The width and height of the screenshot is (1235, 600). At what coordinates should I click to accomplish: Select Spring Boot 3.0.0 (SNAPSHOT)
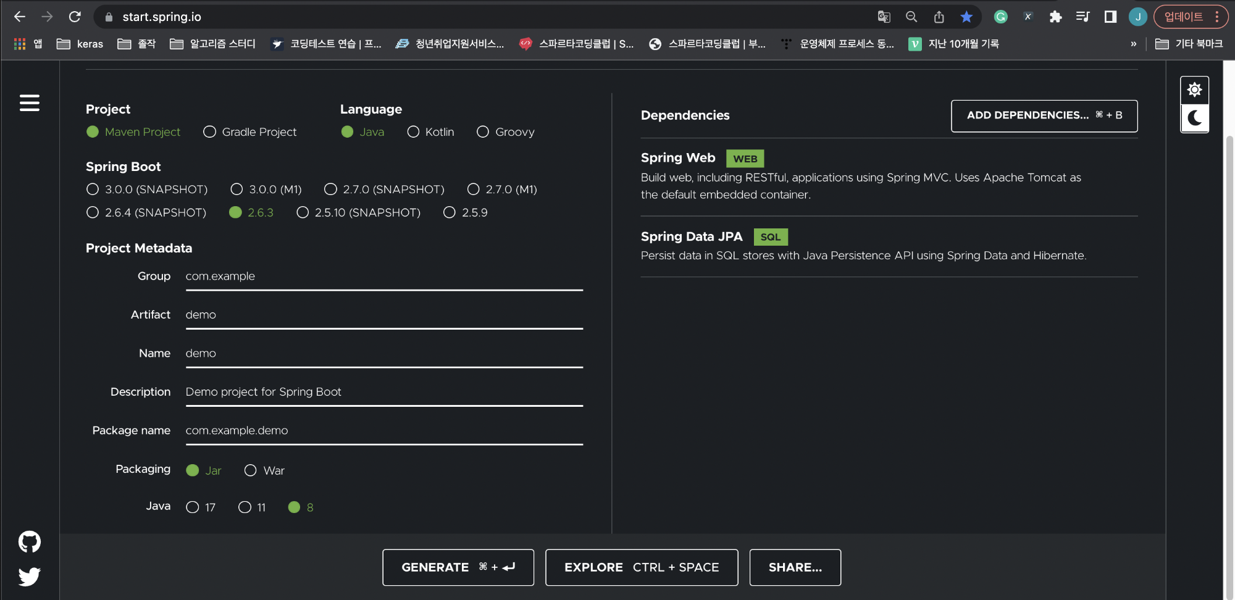[147, 189]
